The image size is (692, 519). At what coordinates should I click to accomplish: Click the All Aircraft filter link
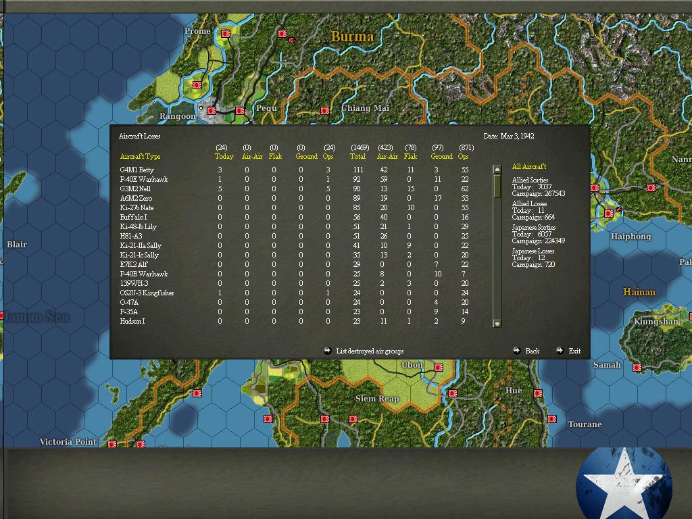528,166
